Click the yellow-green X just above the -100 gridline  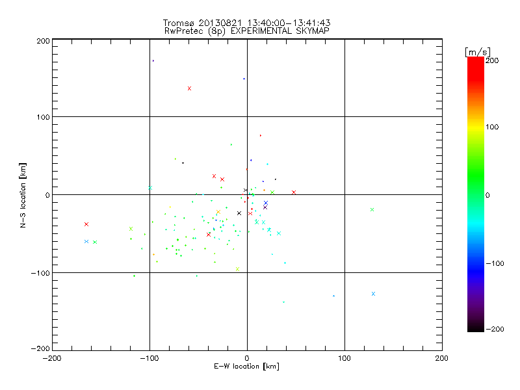(237, 269)
